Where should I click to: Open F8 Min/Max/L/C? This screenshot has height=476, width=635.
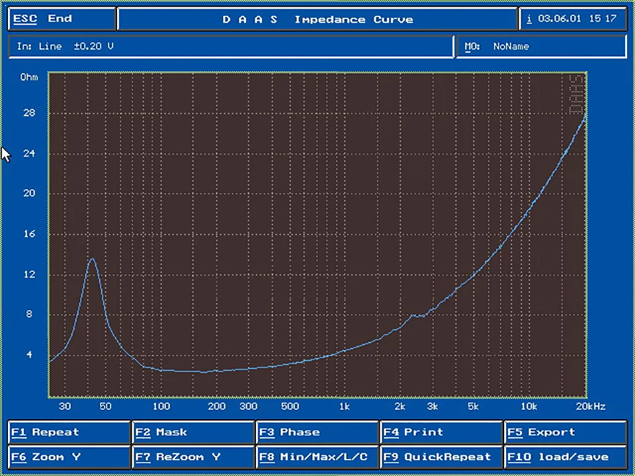pyautogui.click(x=317, y=457)
